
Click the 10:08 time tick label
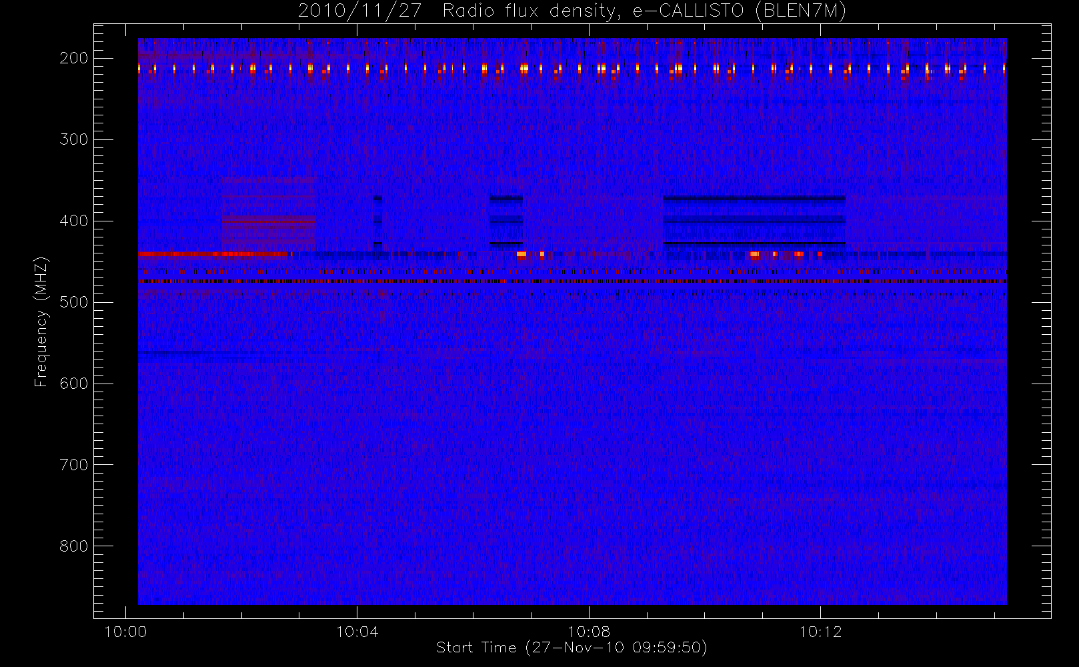[589, 632]
